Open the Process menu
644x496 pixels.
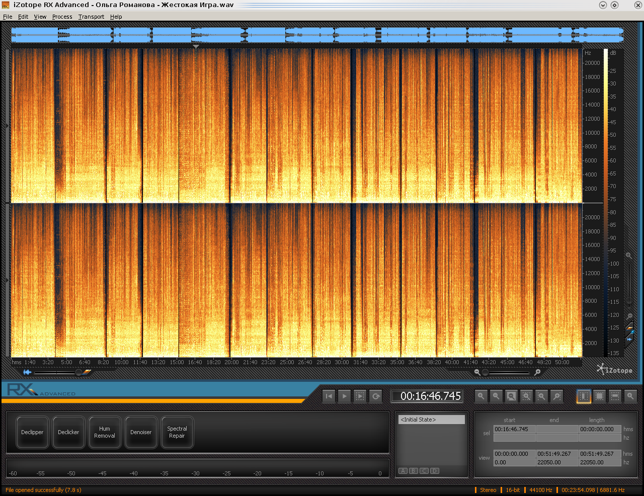coord(62,17)
